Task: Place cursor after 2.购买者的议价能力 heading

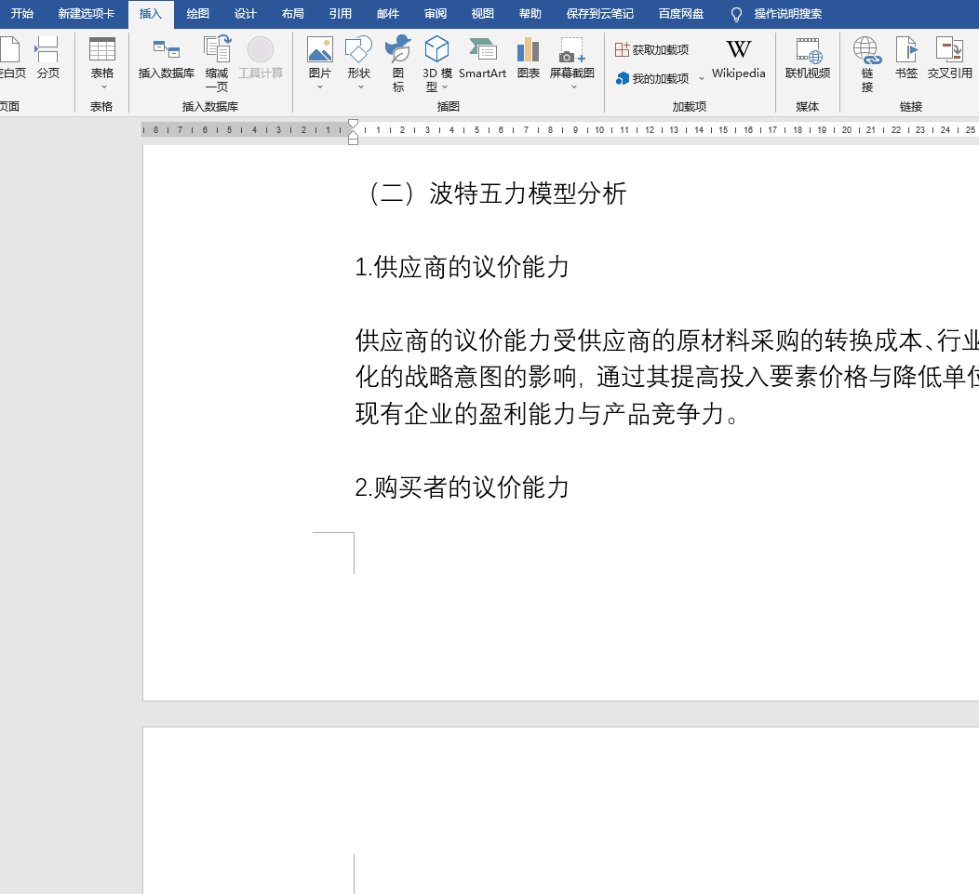Action: coord(570,487)
